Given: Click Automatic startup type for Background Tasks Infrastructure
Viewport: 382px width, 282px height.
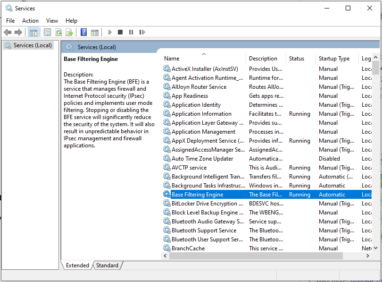Looking at the screenshot, I should tap(332, 185).
